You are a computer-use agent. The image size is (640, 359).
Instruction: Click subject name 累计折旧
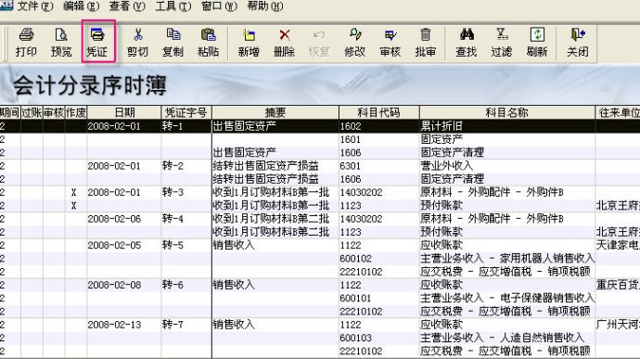[x=442, y=126]
